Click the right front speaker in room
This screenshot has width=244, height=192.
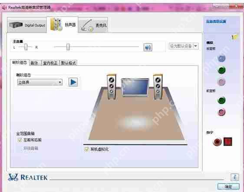[158, 86]
